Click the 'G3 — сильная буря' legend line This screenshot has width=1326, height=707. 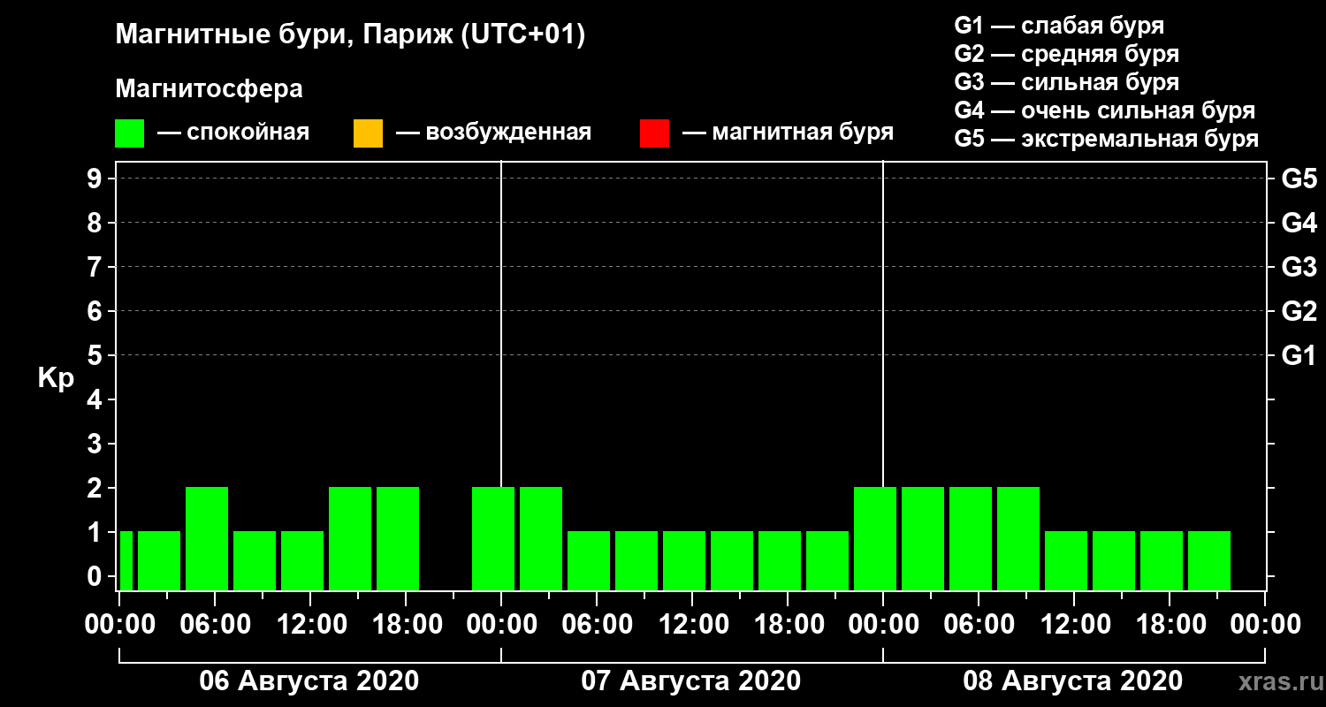pyautogui.click(x=1066, y=82)
